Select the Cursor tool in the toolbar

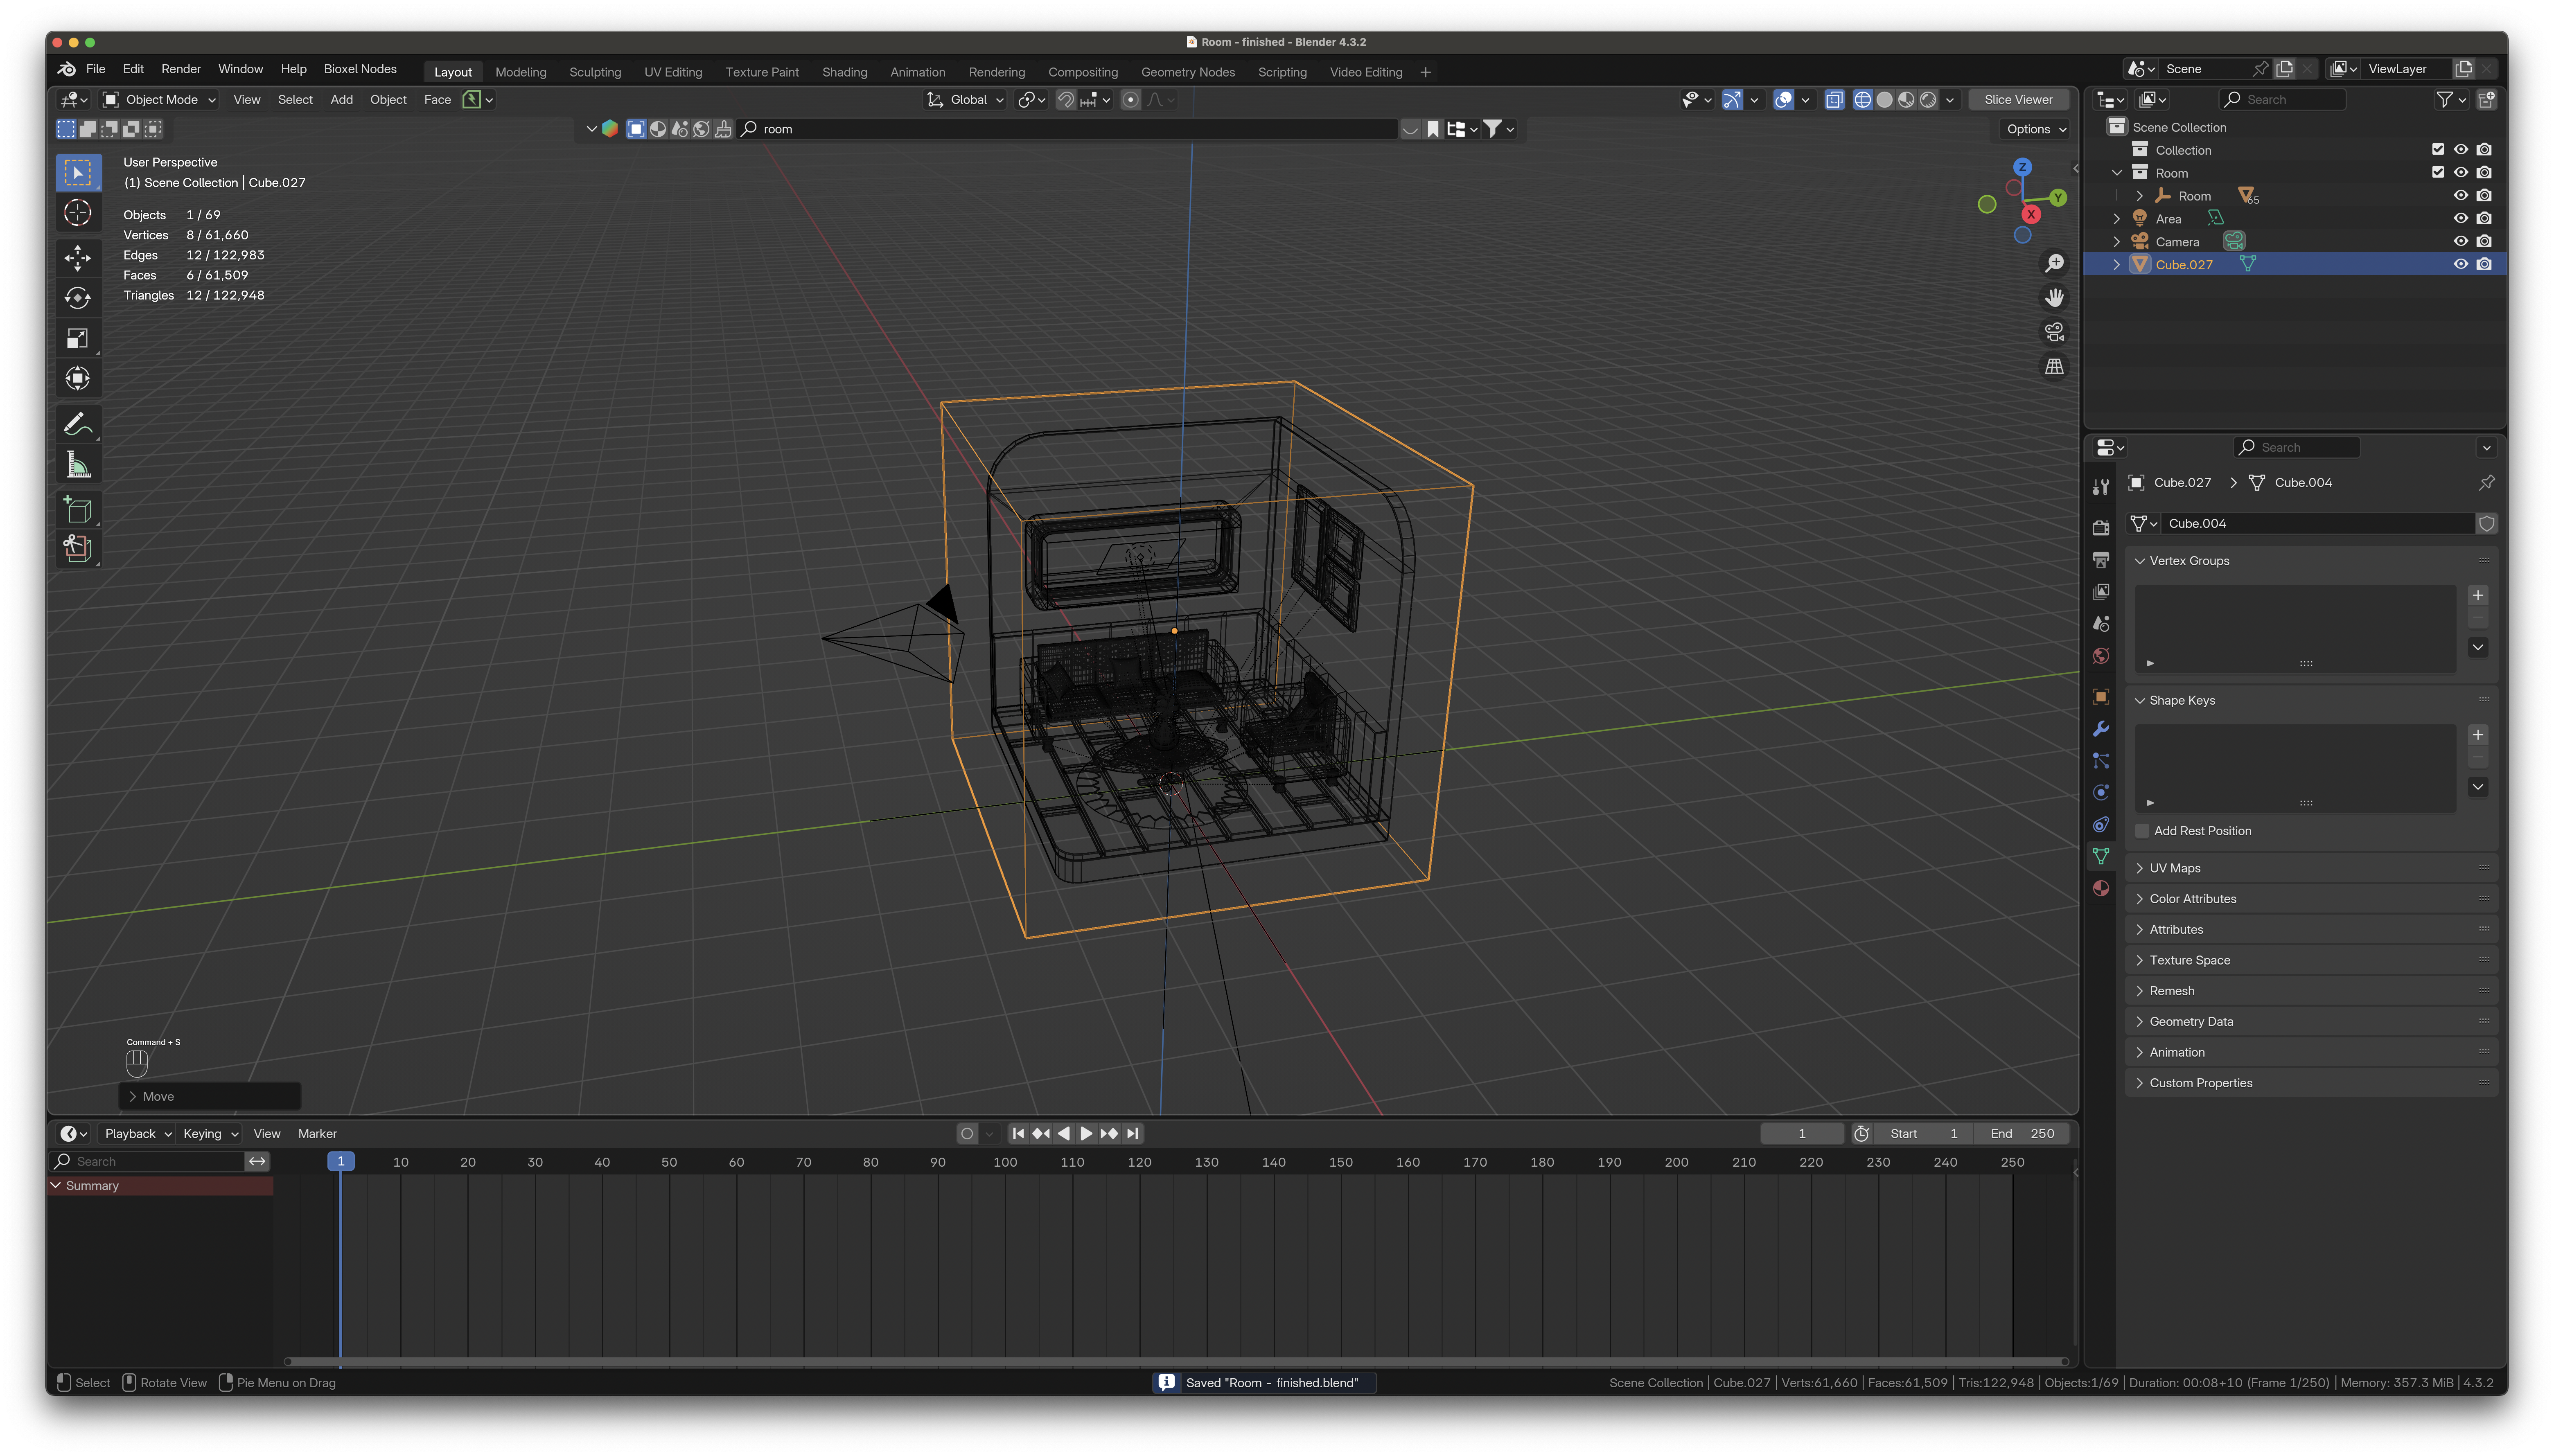point(78,213)
